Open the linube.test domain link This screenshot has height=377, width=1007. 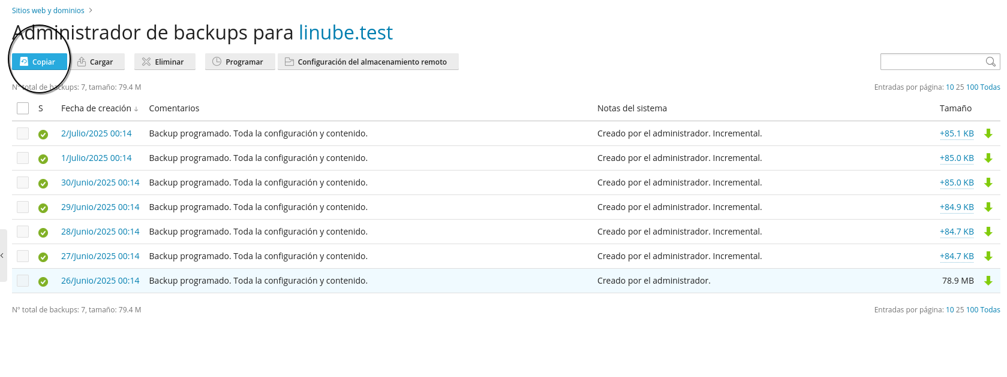(x=346, y=32)
